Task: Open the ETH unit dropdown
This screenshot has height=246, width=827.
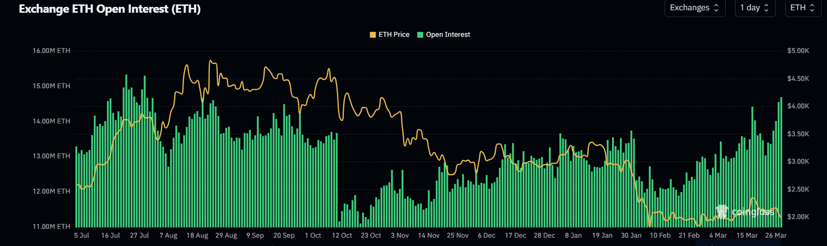Action: [802, 8]
